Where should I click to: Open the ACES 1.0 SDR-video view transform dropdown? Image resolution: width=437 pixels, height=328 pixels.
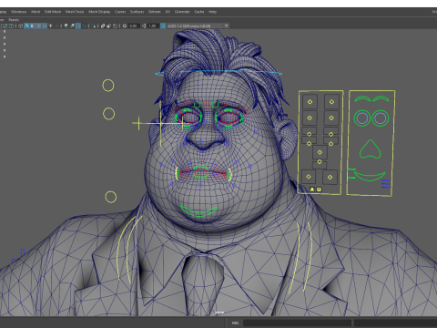pos(198,26)
